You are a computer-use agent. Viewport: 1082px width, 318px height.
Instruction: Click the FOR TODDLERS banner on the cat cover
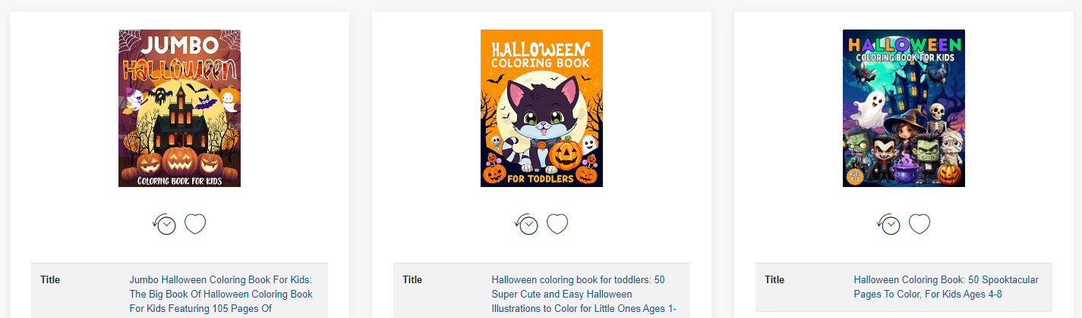point(541,179)
